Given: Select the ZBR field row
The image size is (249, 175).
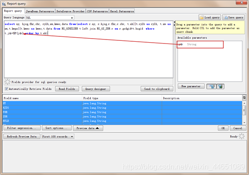Looking at the screenshot, I should [x=122, y=117].
